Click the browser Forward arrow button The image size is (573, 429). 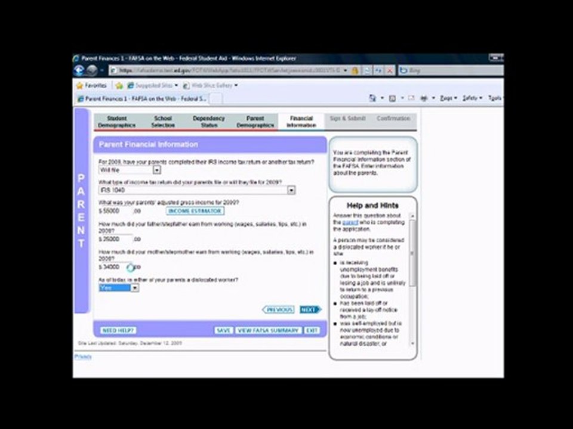point(92,70)
